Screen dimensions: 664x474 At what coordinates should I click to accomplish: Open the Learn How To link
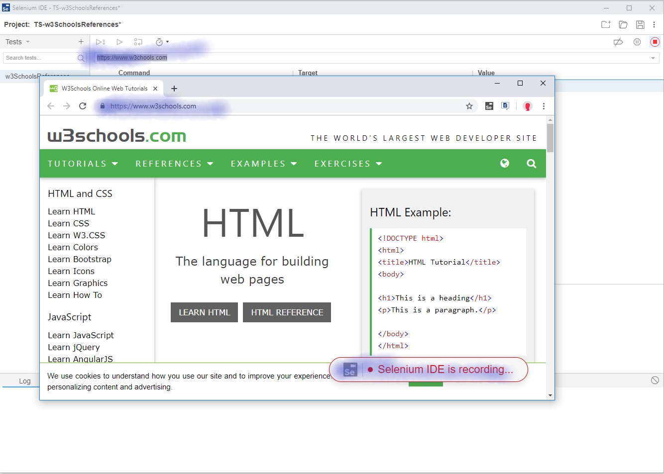[75, 295]
